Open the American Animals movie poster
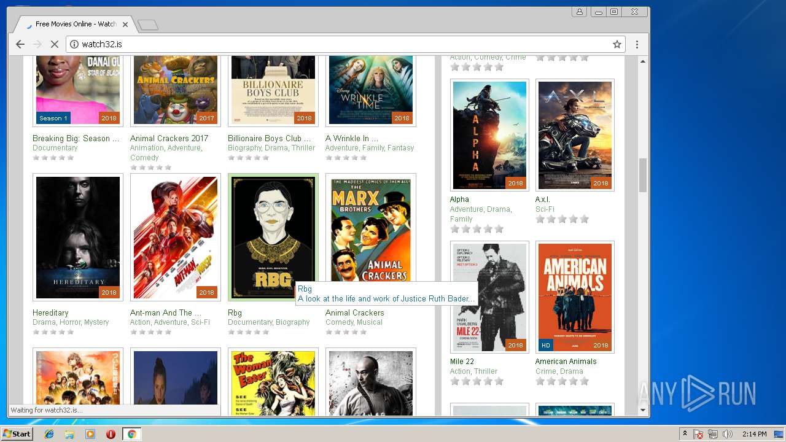 pos(575,297)
